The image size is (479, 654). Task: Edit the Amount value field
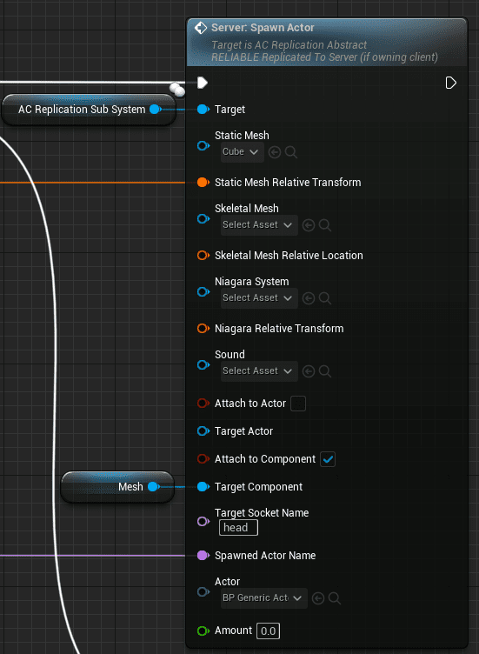coord(268,631)
